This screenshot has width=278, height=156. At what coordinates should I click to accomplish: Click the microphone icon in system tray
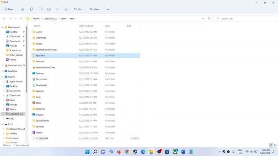(x=233, y=152)
